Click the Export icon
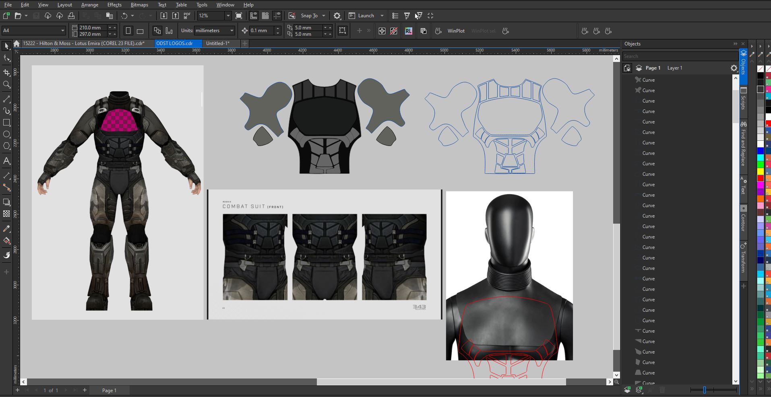The width and height of the screenshot is (771, 397). click(x=176, y=16)
